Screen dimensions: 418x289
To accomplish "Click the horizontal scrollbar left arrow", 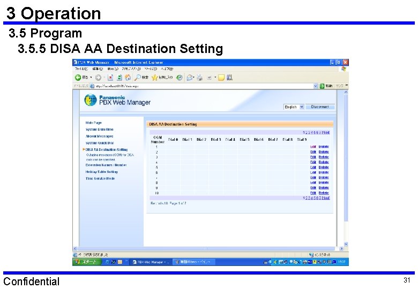I will 75,248.
